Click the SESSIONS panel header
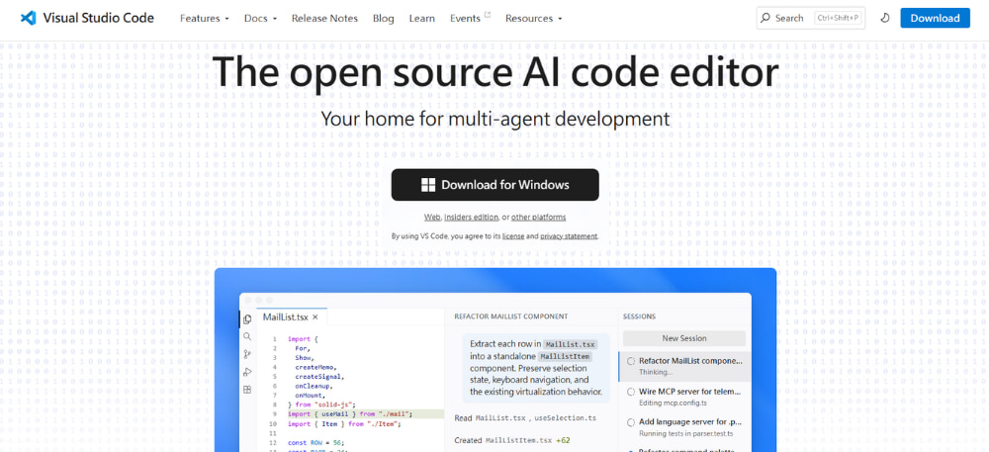The height and width of the screenshot is (452, 989). click(x=639, y=316)
